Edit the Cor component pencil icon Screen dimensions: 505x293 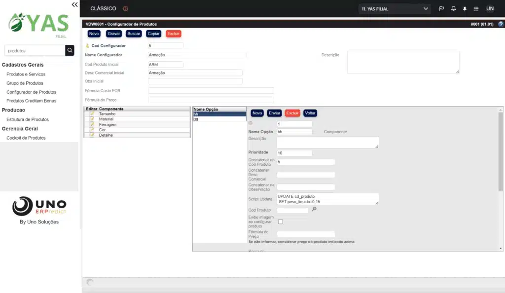click(x=92, y=130)
